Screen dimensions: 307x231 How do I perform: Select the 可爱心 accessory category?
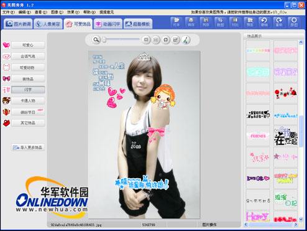(x=28, y=45)
